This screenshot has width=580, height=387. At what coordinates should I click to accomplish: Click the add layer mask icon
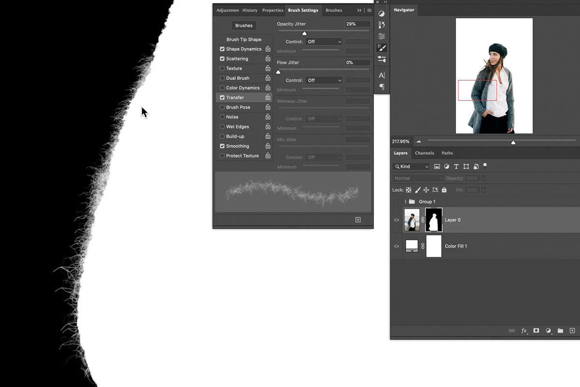pyautogui.click(x=536, y=331)
